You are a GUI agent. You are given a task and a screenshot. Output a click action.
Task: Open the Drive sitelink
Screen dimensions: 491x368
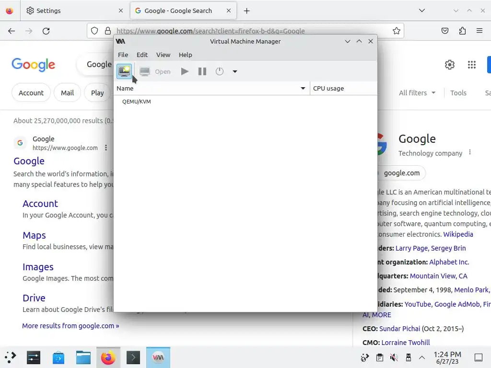[34, 298]
